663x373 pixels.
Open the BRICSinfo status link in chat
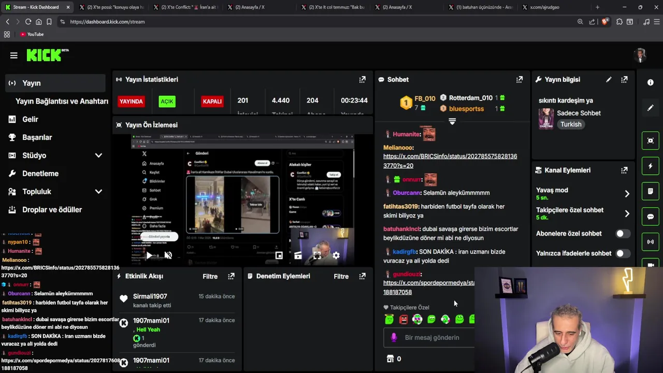coord(450,161)
